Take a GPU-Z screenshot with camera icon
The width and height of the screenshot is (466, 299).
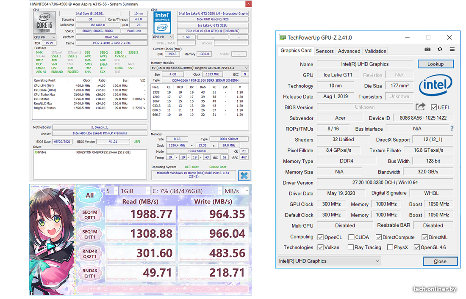427,49
